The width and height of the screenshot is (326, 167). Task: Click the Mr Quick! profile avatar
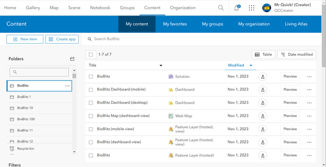[x=266, y=8]
